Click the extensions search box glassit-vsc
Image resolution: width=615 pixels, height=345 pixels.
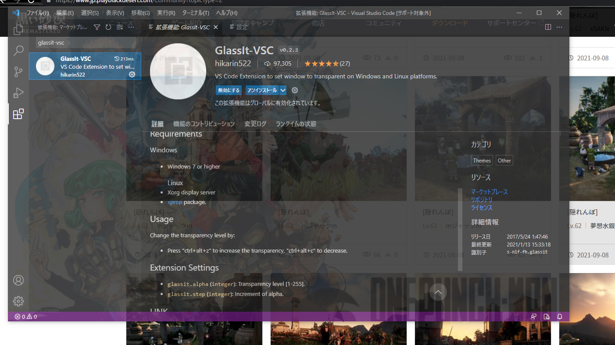coord(87,42)
